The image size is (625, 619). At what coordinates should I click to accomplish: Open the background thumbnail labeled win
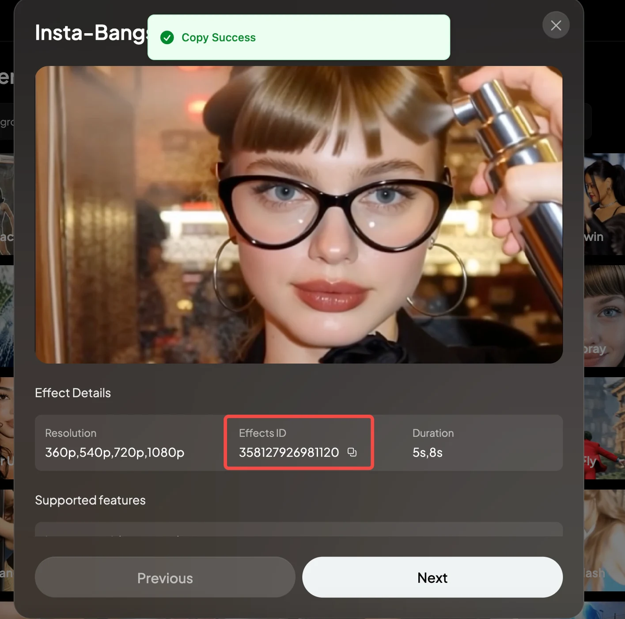tap(604, 204)
